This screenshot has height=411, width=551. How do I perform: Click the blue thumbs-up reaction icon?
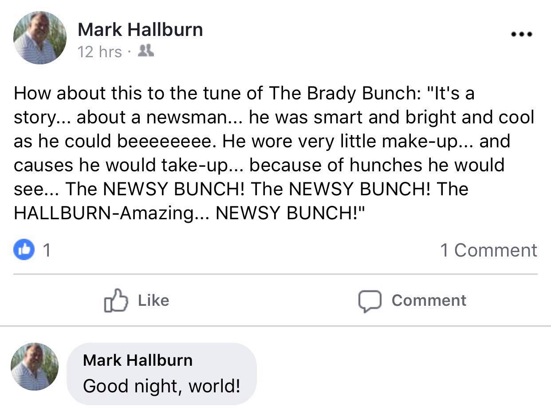pos(24,250)
